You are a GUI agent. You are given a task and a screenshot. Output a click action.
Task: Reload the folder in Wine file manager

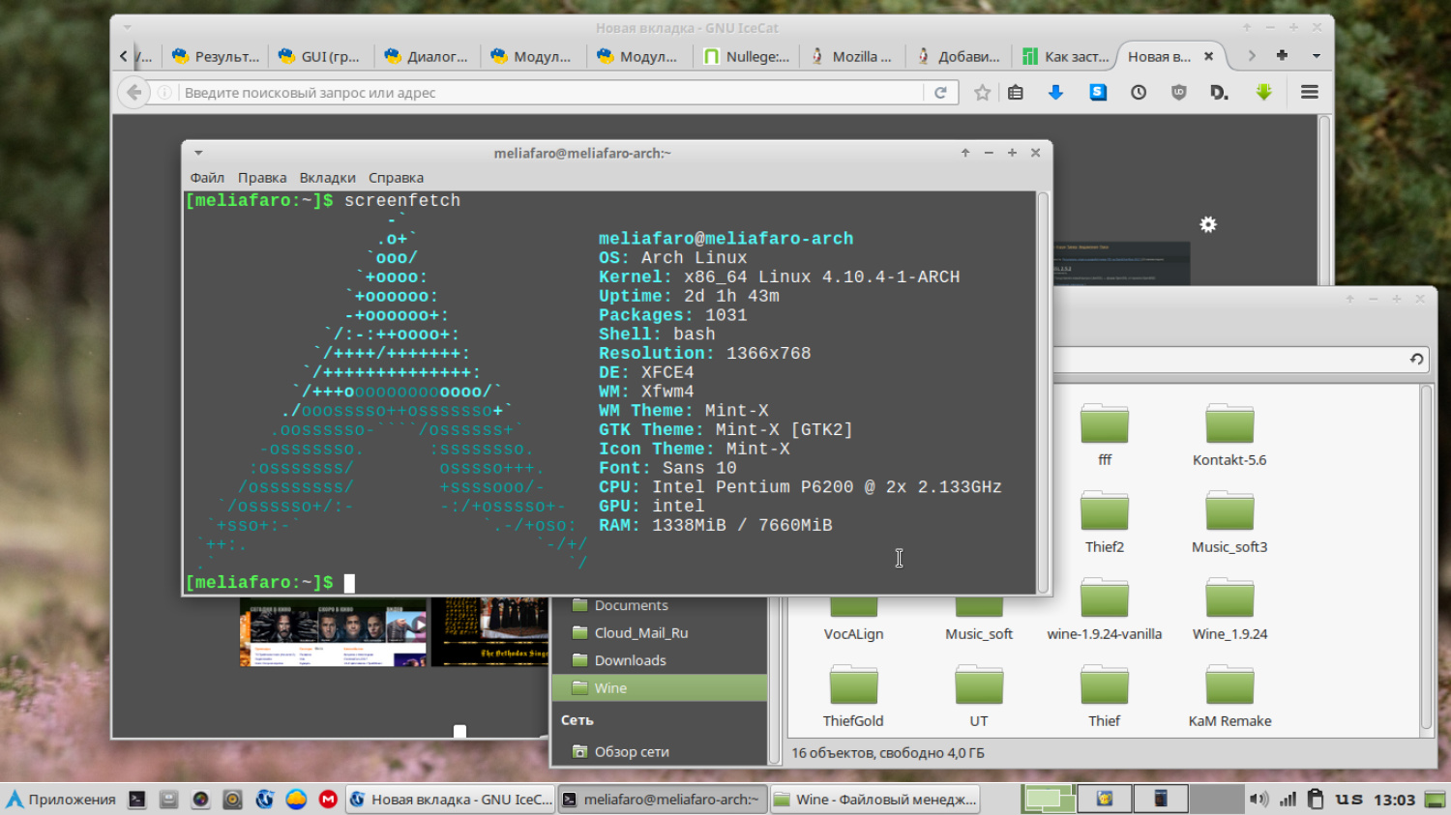pyautogui.click(x=1416, y=359)
